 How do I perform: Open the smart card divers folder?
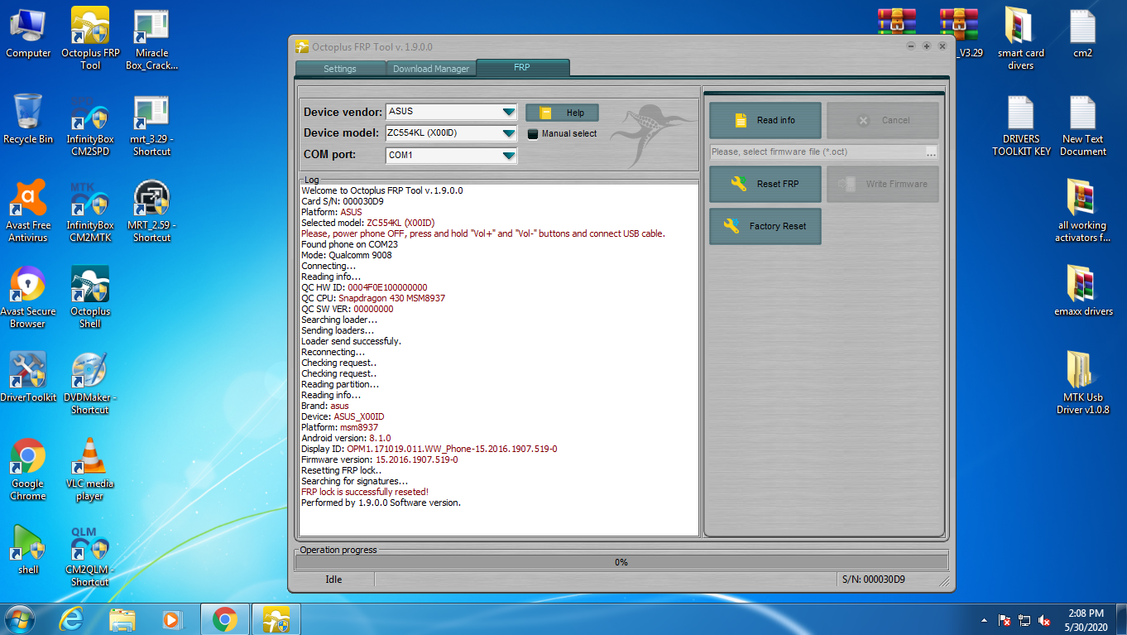point(1020,38)
